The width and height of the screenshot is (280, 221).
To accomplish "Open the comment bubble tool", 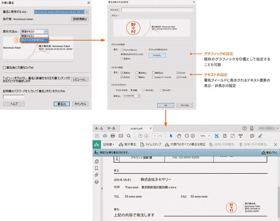I will click(252, 136).
